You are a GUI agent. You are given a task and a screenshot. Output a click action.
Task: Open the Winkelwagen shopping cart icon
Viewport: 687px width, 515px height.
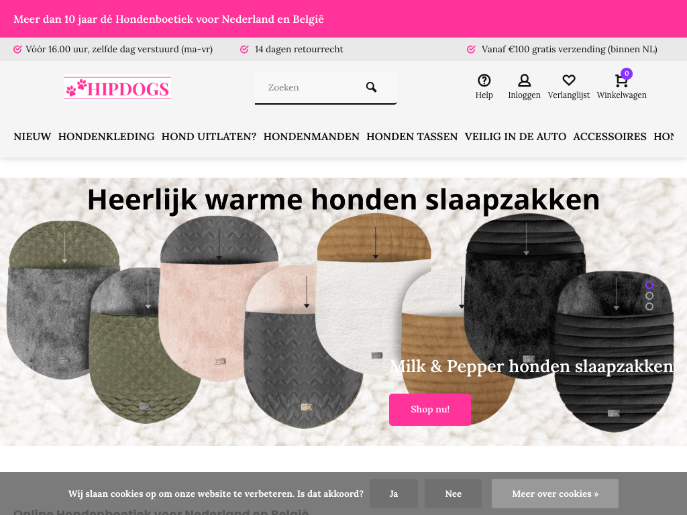621,81
